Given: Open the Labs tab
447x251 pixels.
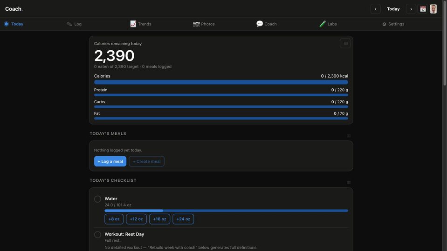Looking at the screenshot, I should pyautogui.click(x=328, y=24).
